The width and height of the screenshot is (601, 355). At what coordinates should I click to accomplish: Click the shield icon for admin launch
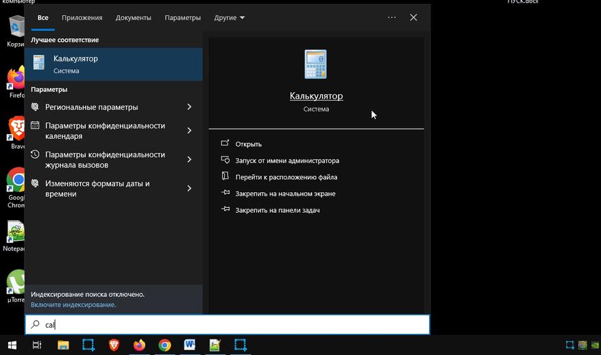pos(225,159)
